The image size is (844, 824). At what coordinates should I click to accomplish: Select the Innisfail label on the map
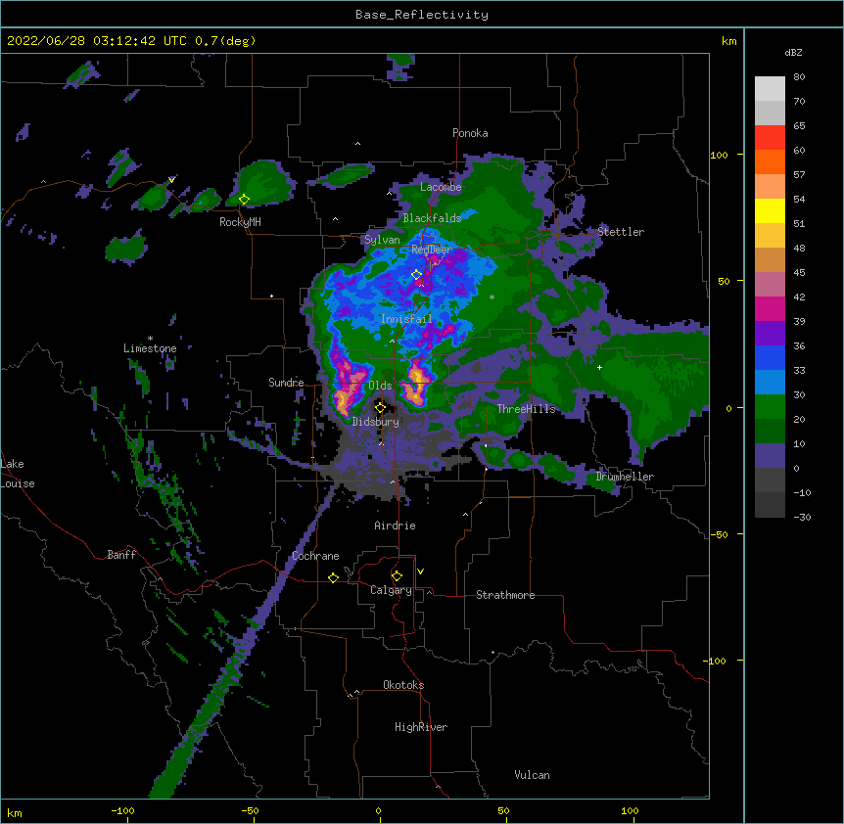click(x=406, y=319)
